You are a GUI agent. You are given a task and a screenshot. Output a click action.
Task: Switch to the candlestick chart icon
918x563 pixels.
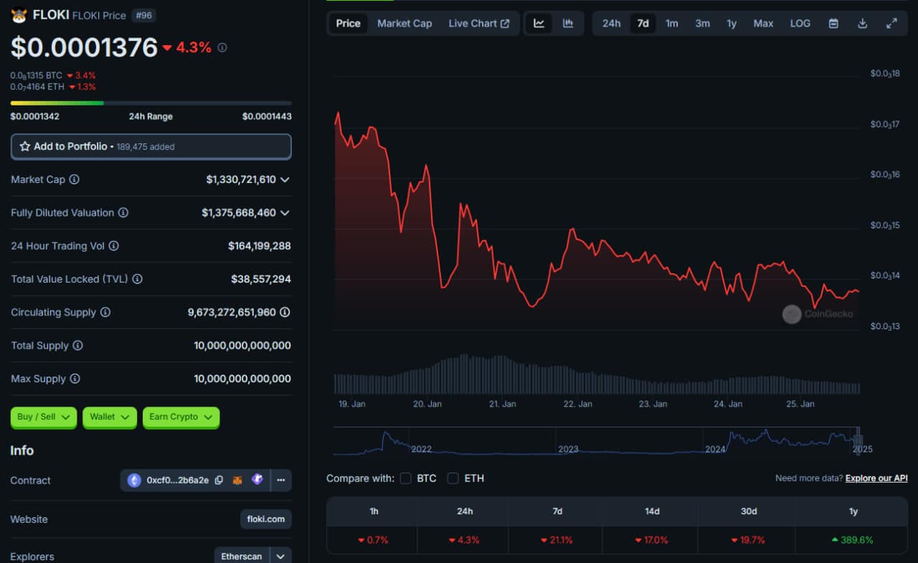coord(568,23)
